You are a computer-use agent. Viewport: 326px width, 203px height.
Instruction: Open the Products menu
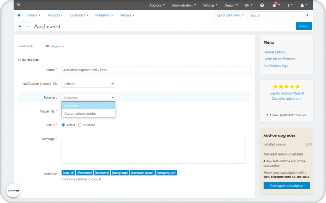(x=55, y=15)
